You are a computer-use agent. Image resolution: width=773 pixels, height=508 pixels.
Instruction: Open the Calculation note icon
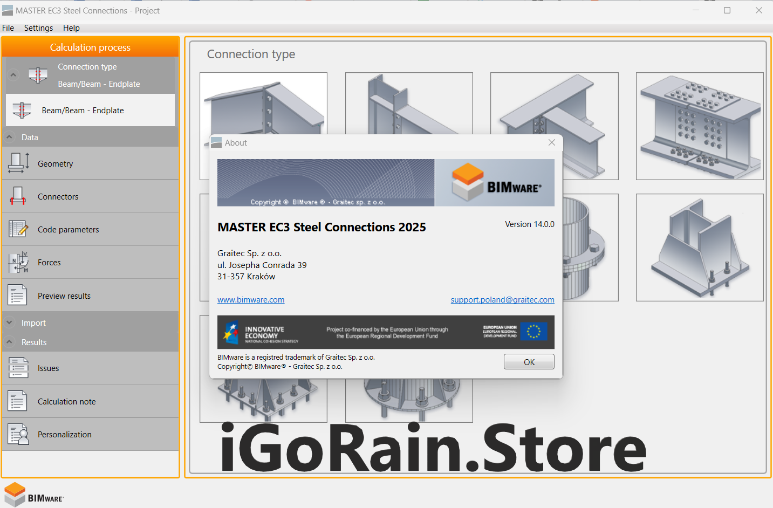[17, 401]
